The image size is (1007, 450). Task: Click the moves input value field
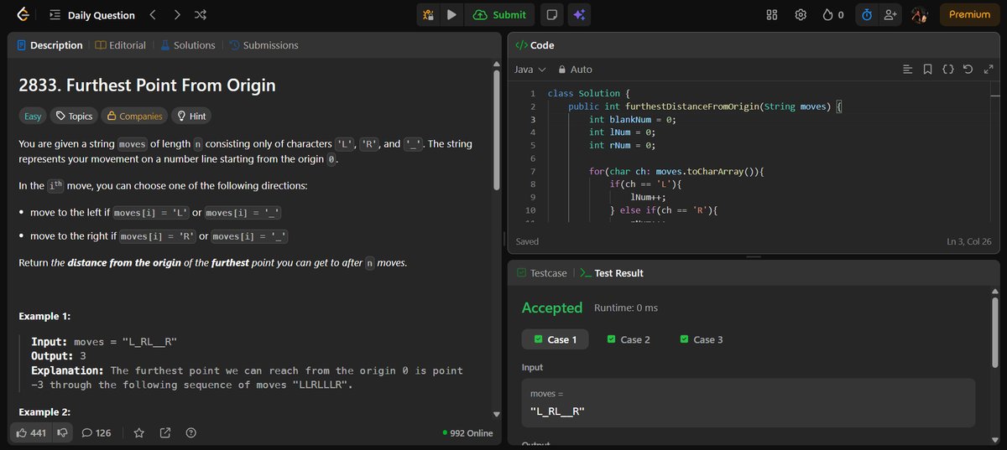749,403
